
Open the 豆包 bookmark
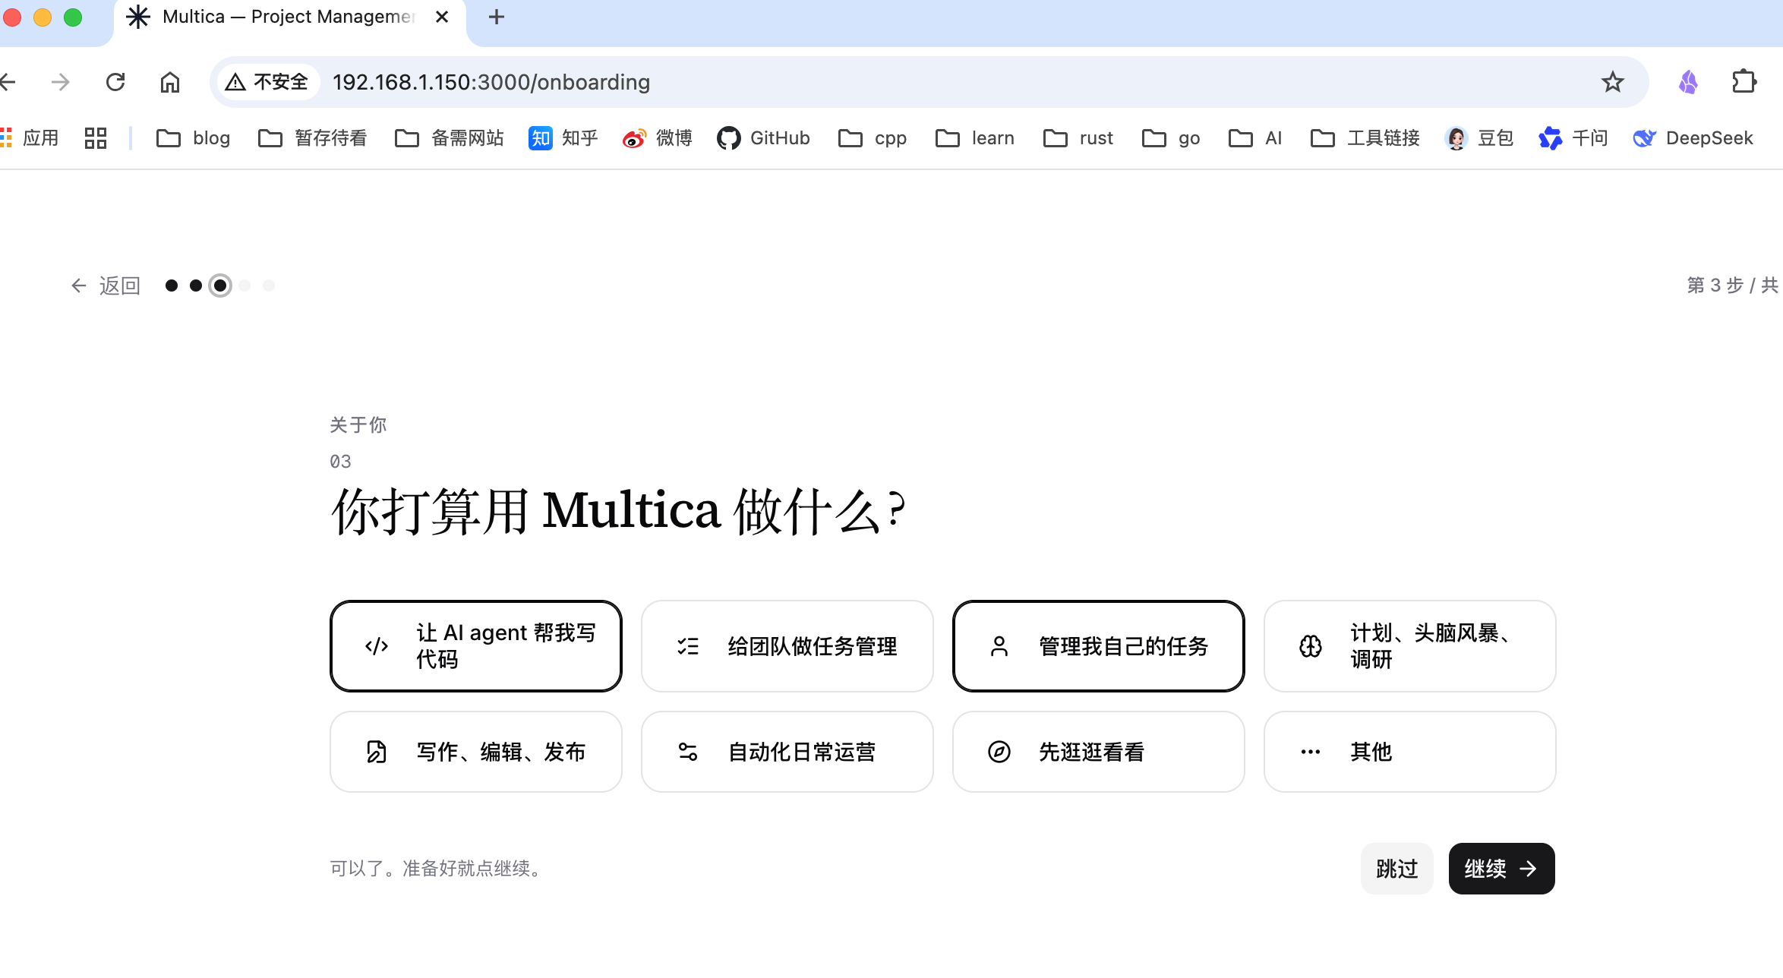pos(1479,138)
